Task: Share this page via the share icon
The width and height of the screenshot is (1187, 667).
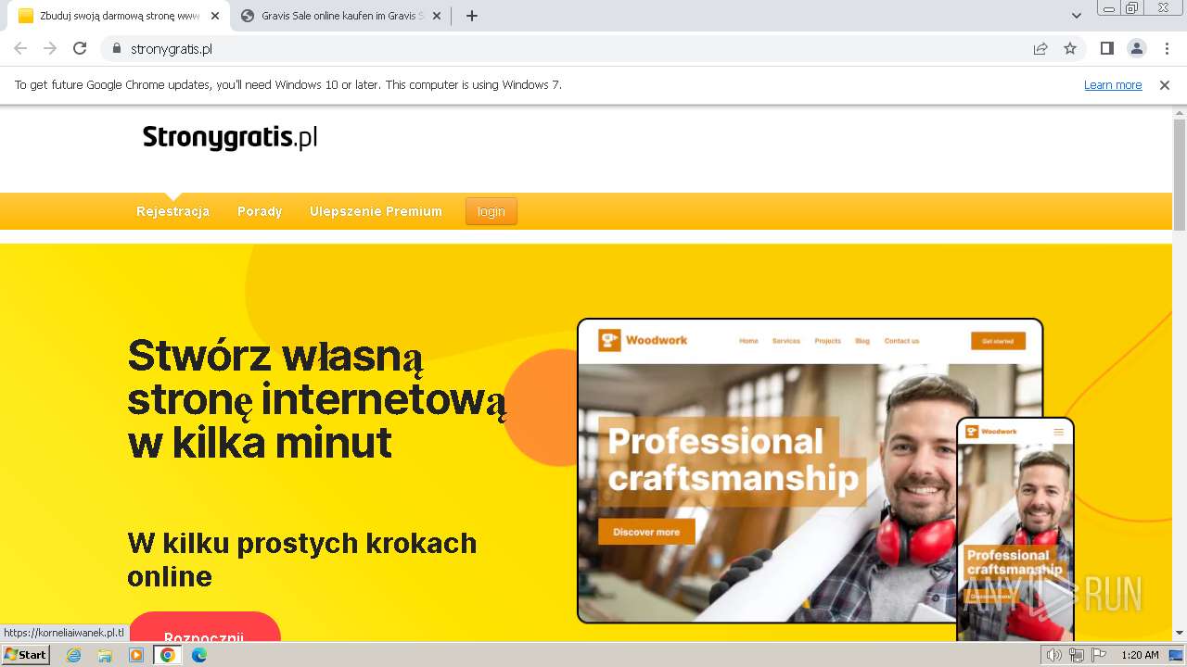Action: coord(1040,48)
